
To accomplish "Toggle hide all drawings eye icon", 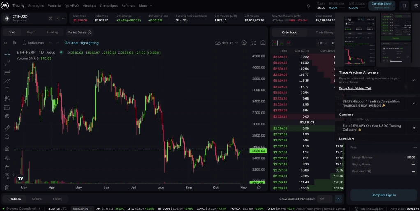I will [x=7, y=175].
